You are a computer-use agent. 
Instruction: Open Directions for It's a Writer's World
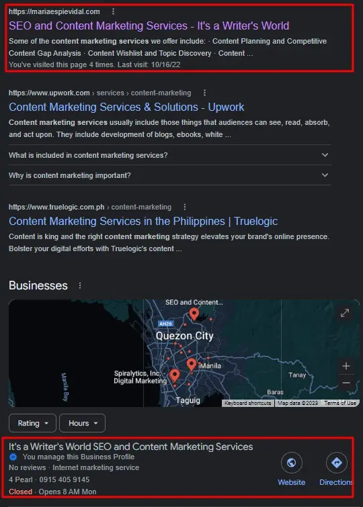click(336, 463)
